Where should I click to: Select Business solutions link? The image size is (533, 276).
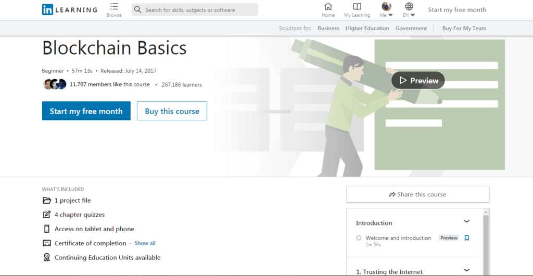[x=328, y=28]
